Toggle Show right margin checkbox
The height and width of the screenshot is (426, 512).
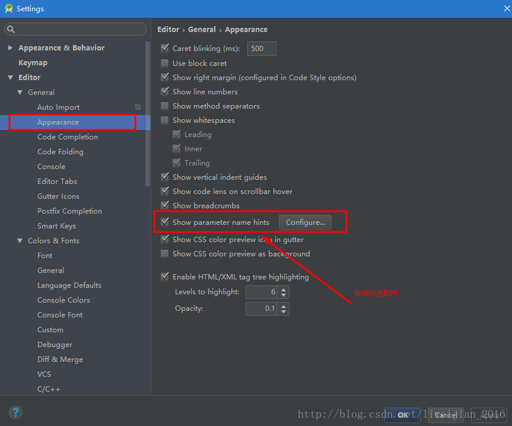(x=165, y=77)
